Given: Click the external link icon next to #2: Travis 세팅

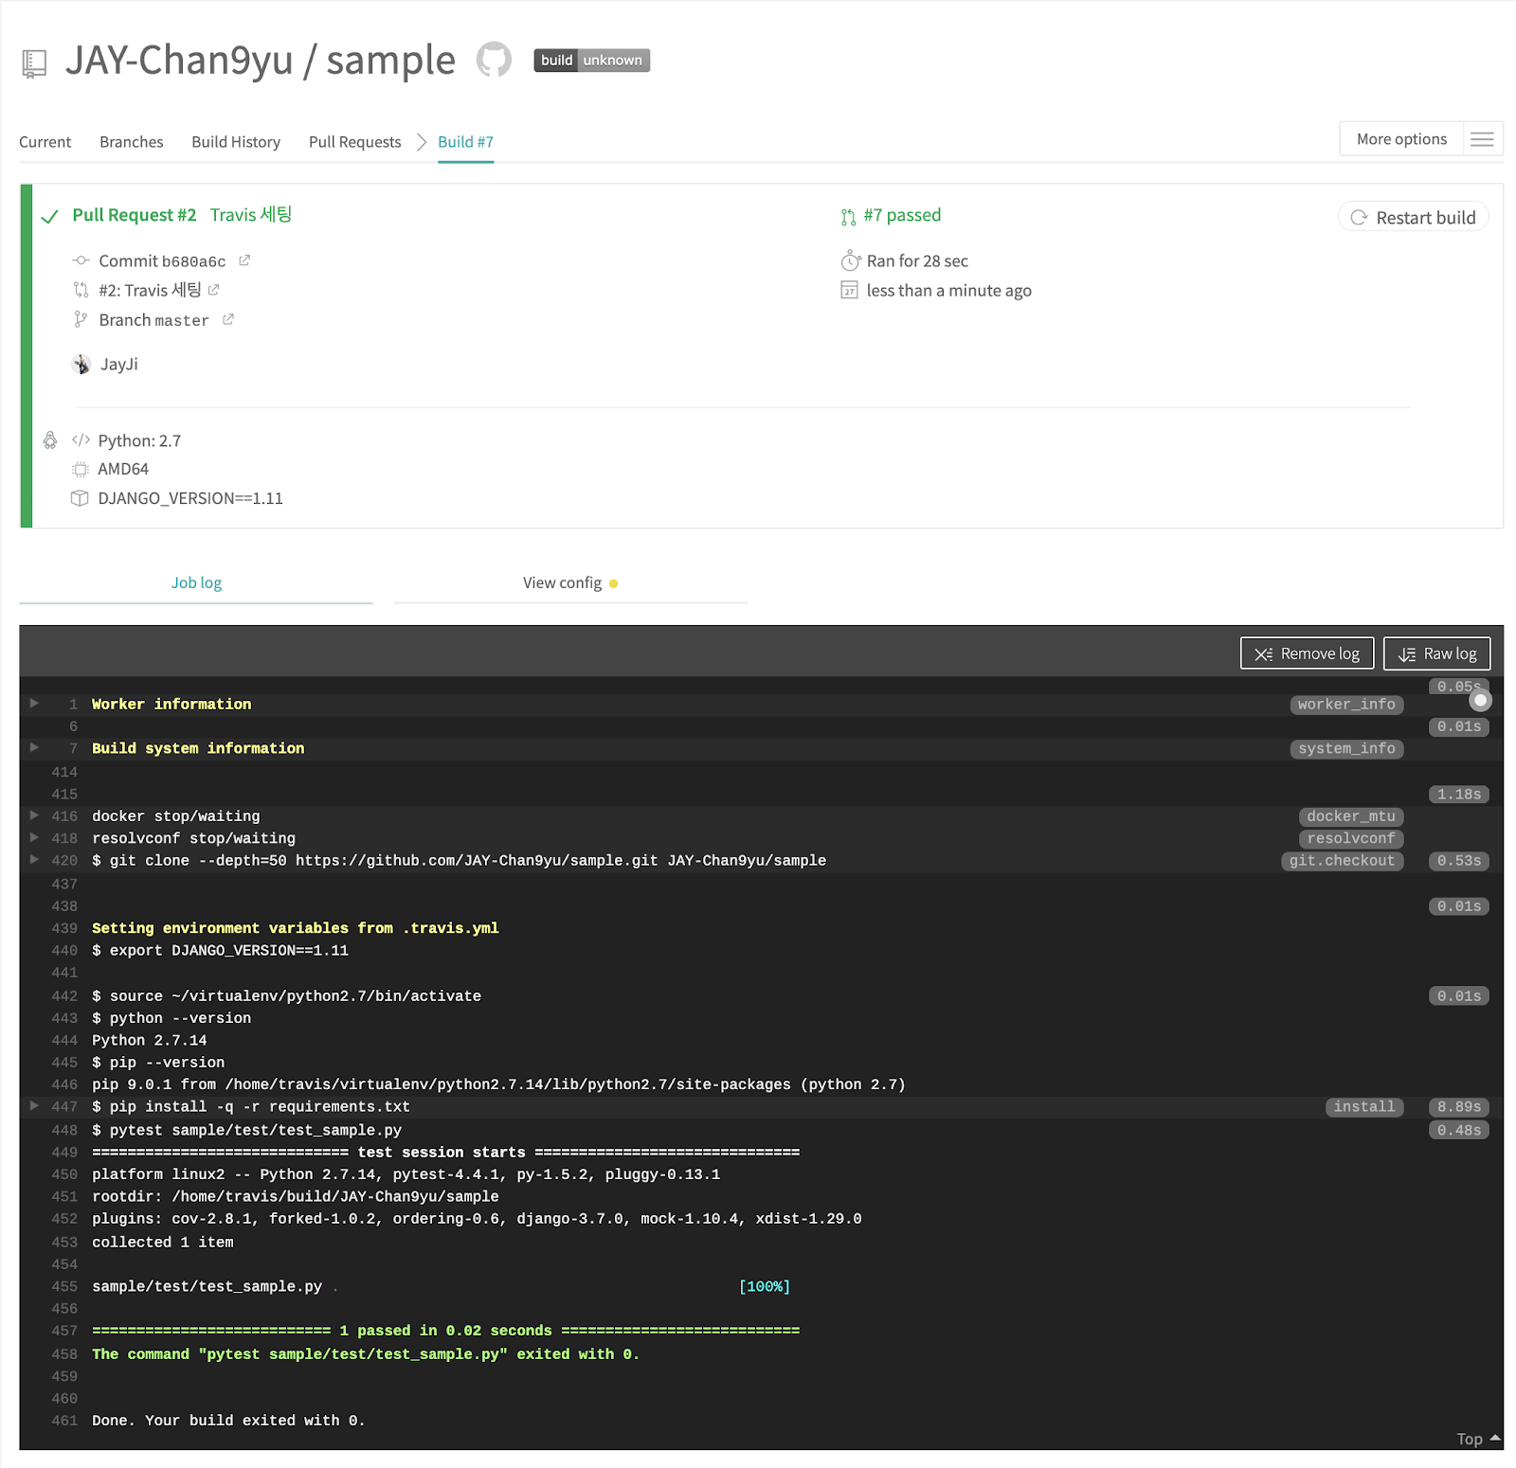Looking at the screenshot, I should 213,290.
